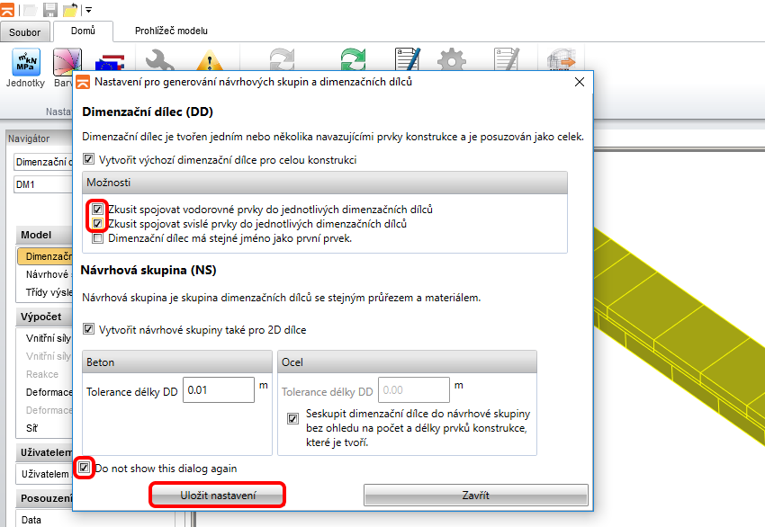Click the orange application logo icon
Viewport: 765px width, 527px height.
point(7,9)
